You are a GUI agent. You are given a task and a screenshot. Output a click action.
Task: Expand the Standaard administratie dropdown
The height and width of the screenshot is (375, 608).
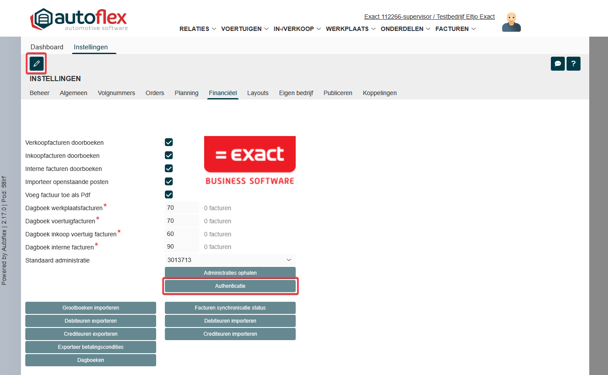point(230,260)
